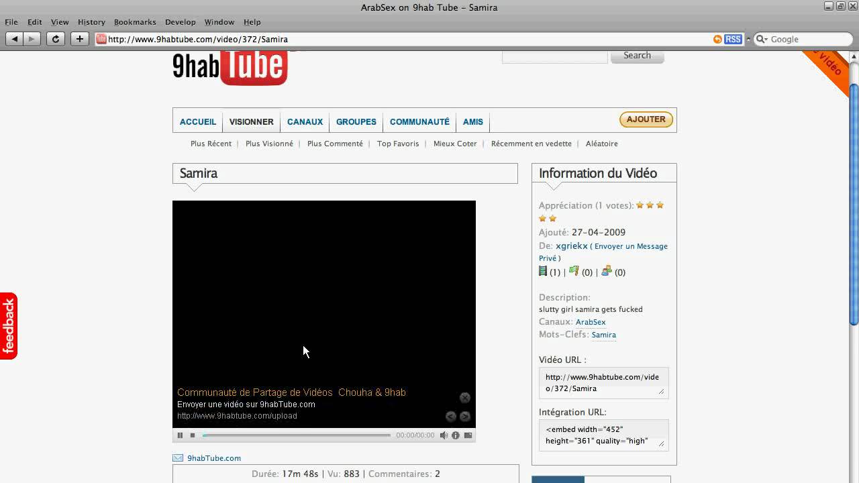This screenshot has width=859, height=483.
Task: Open the CANAUX tab
Action: 305,121
